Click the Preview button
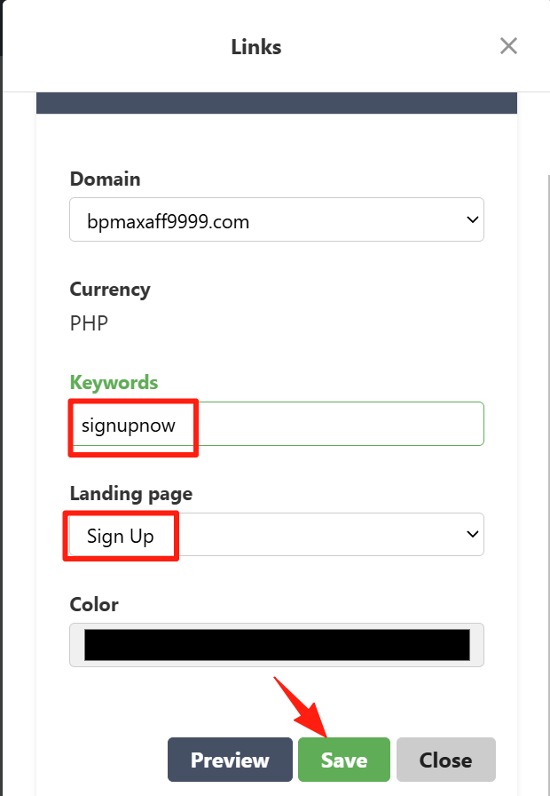The height and width of the screenshot is (796, 550). click(230, 760)
